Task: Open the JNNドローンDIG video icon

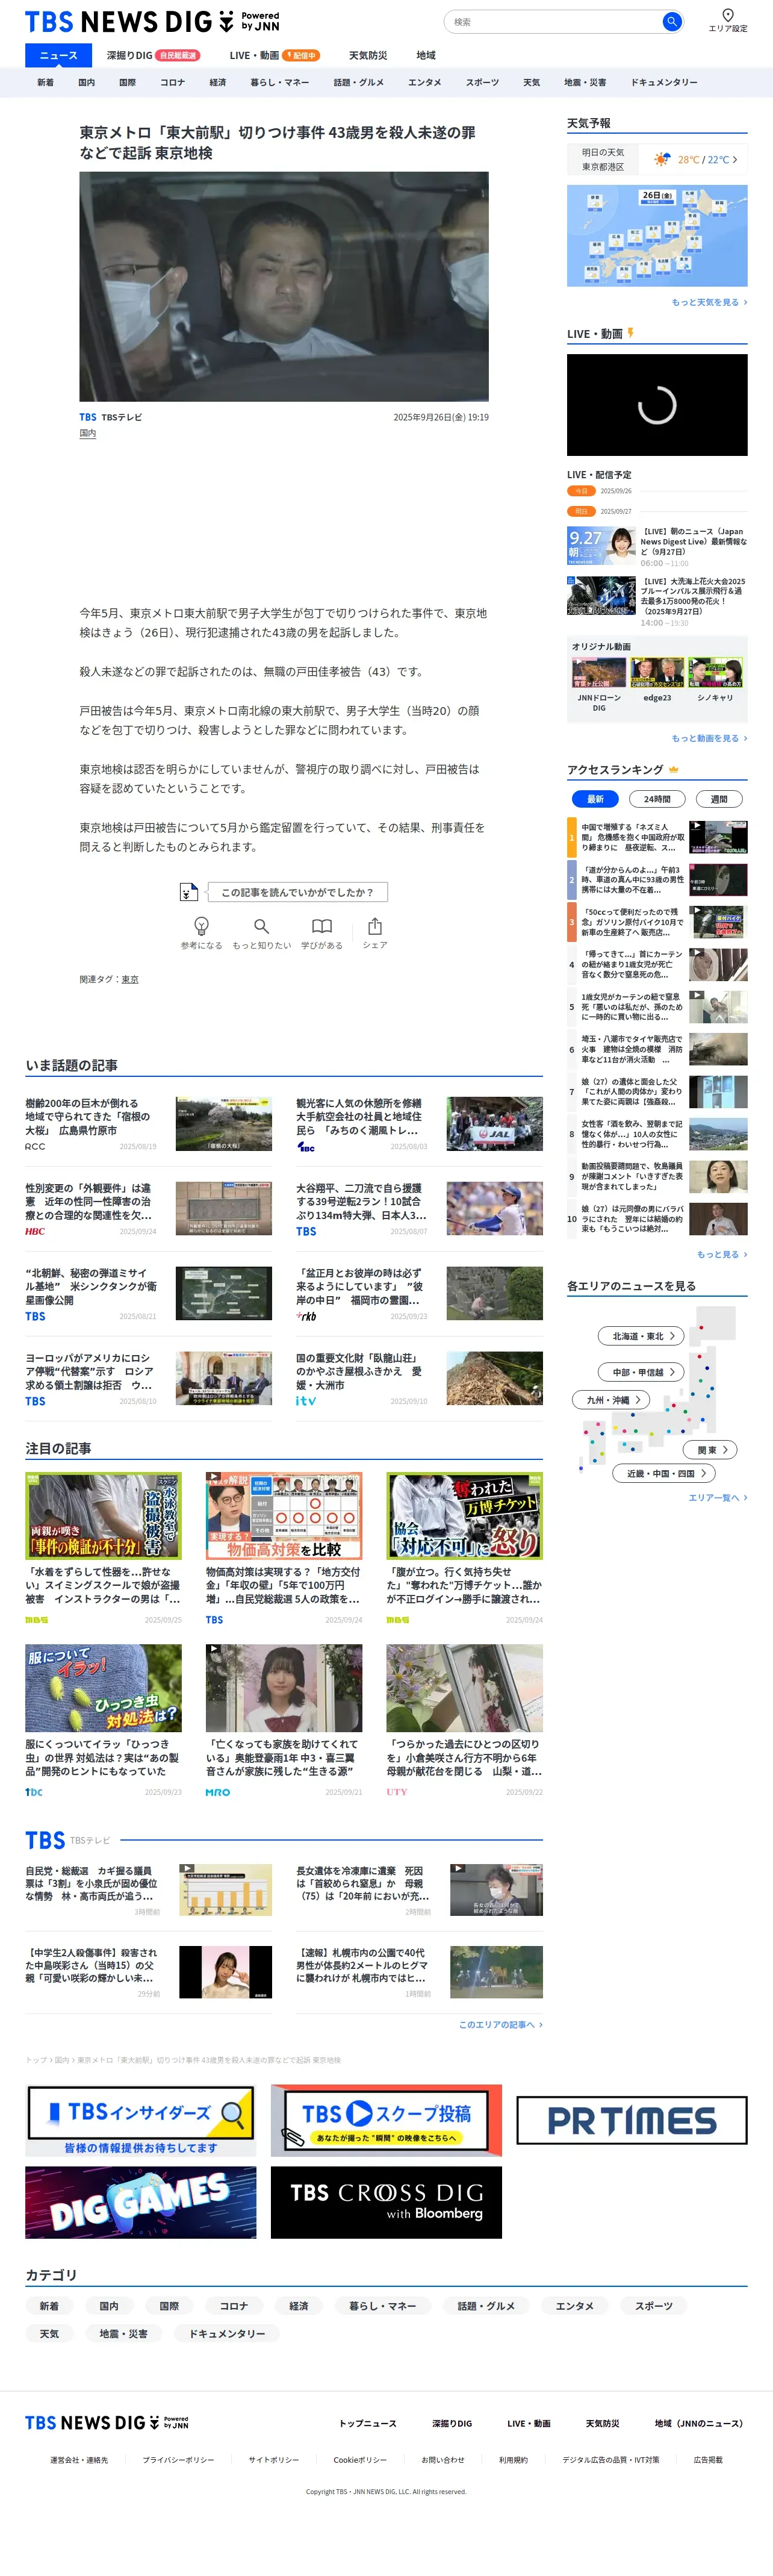Action: click(598, 672)
